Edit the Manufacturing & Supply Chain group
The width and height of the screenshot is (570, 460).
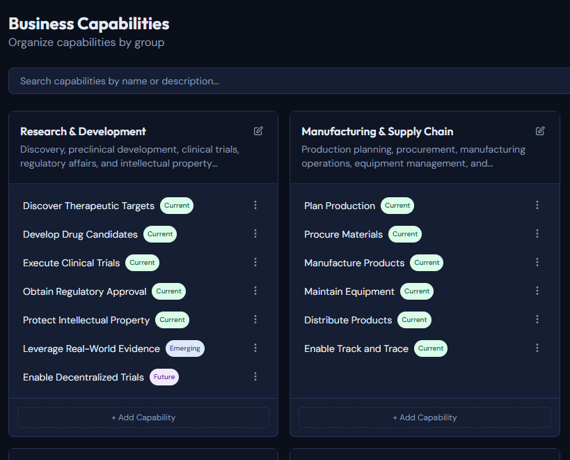coord(540,130)
